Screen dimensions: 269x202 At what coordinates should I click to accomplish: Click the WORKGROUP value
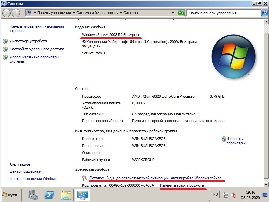(x=143, y=160)
